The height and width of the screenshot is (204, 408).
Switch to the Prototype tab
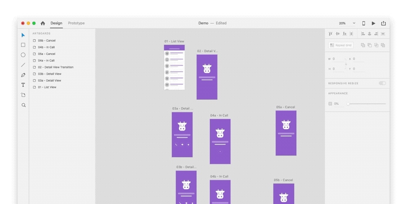point(76,23)
